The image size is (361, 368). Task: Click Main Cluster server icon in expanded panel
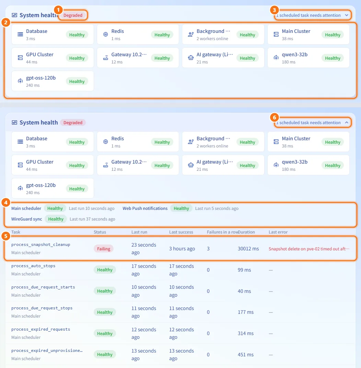[276, 142]
